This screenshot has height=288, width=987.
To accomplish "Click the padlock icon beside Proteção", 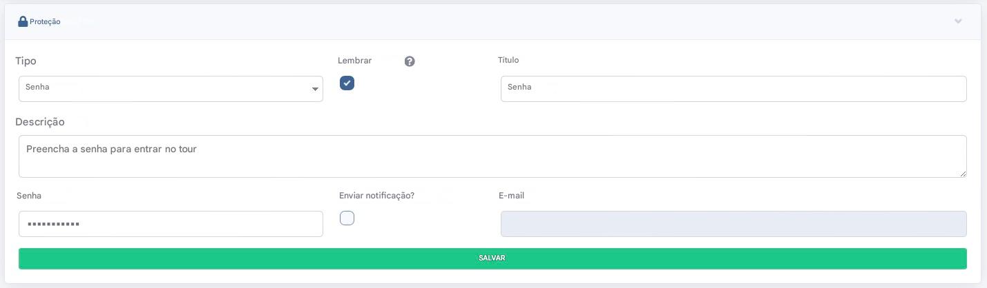I will (x=23, y=21).
